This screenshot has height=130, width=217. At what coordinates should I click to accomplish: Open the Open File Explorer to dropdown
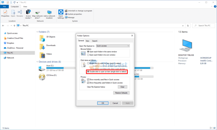pyautogui.click(x=113, y=46)
